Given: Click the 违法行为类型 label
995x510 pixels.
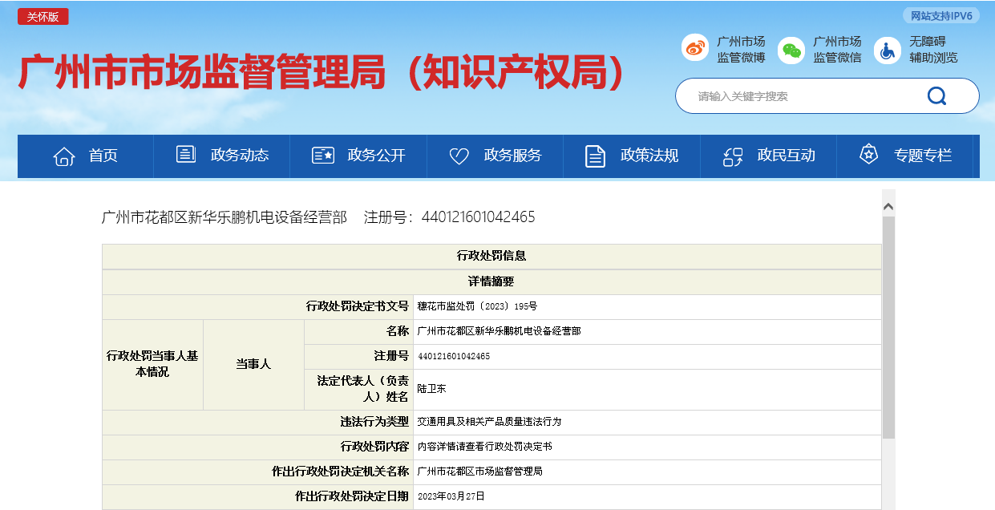Looking at the screenshot, I should 374,422.
